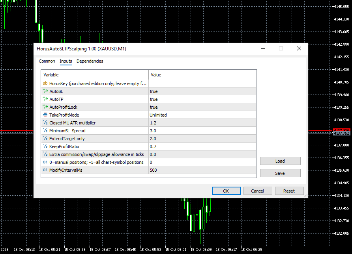Edit the ModifyIntervalMs value 500
Image resolution: width=352 pixels, height=254 pixels.
(x=202, y=170)
